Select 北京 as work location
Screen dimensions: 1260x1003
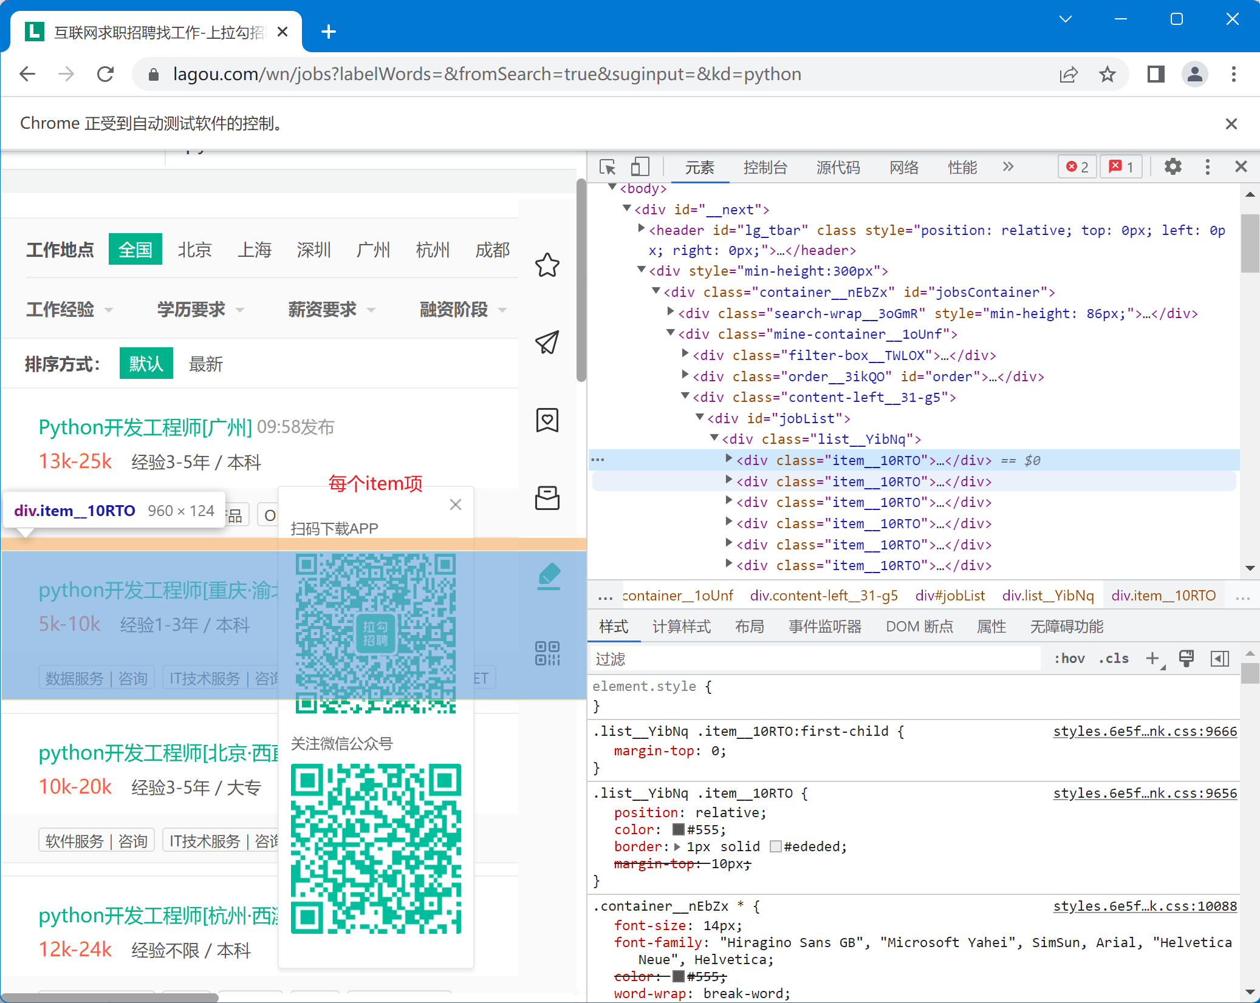pos(194,250)
